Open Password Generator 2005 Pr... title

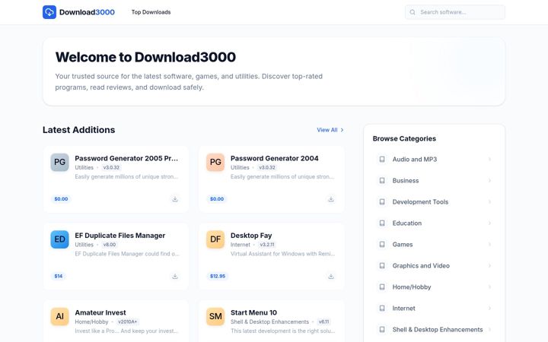(x=126, y=158)
